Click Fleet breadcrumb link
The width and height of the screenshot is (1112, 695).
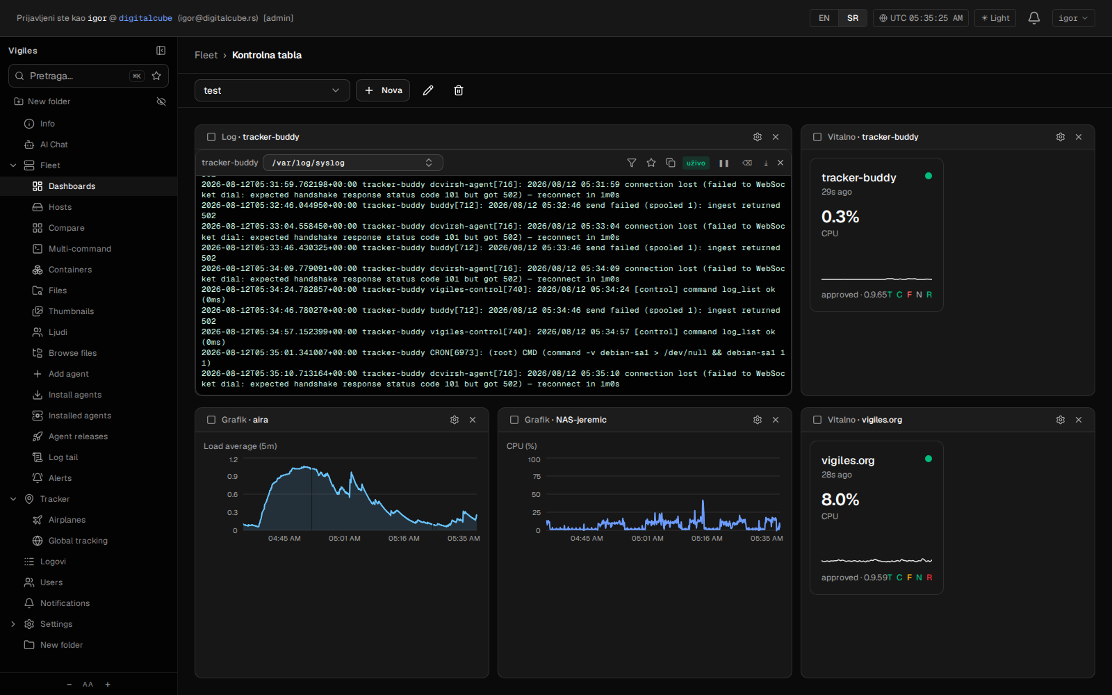tap(206, 55)
